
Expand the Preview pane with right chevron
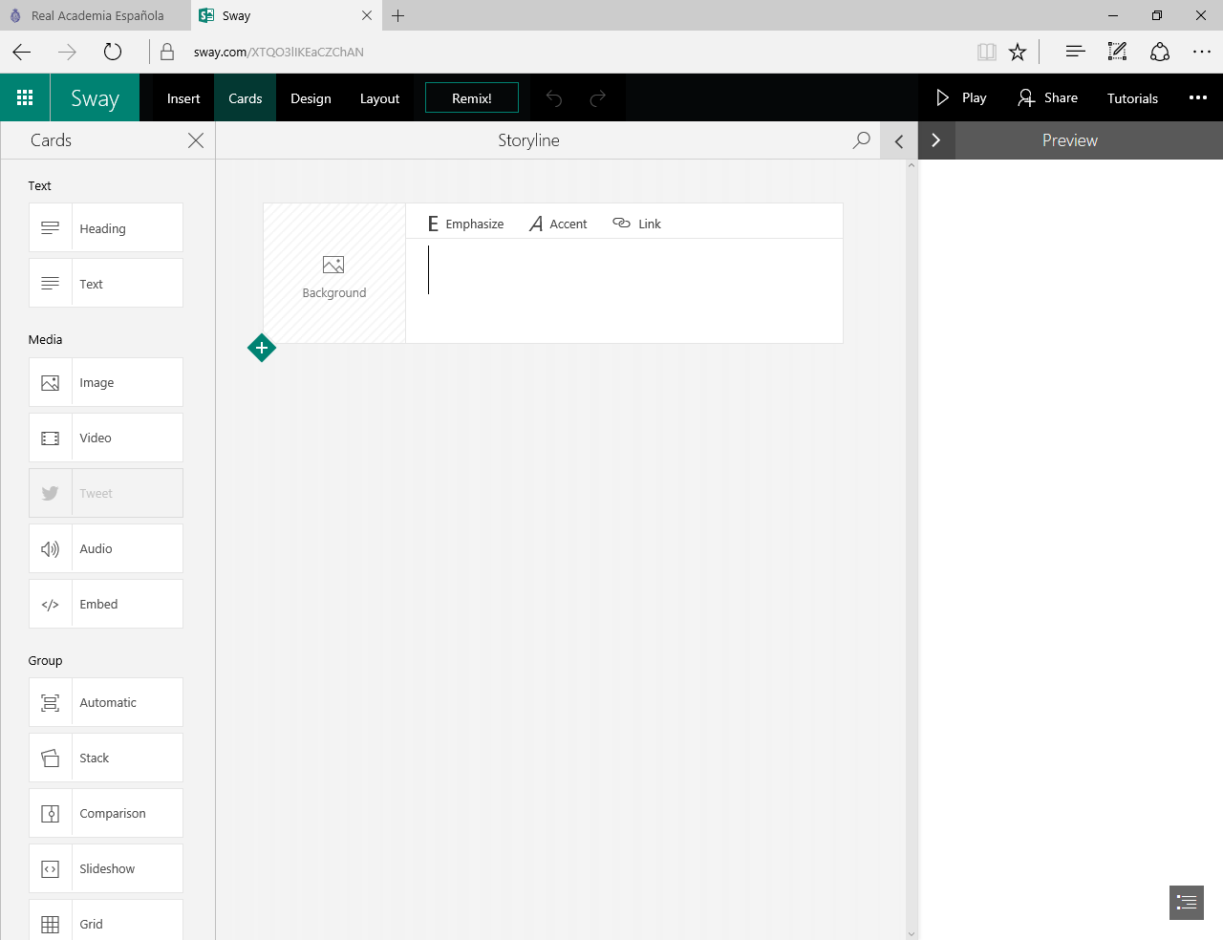tap(936, 140)
